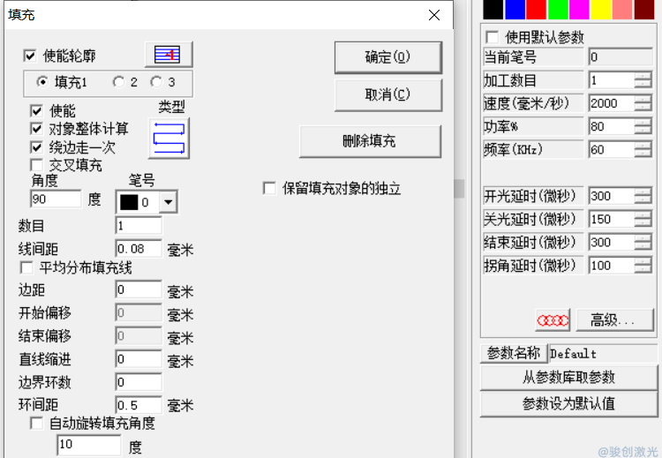This screenshot has height=458, width=662.
Task: Click the red circles wobble icon
Action: 553,320
